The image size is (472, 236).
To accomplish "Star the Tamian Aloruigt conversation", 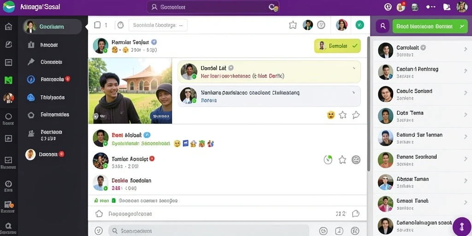I will [x=342, y=159].
